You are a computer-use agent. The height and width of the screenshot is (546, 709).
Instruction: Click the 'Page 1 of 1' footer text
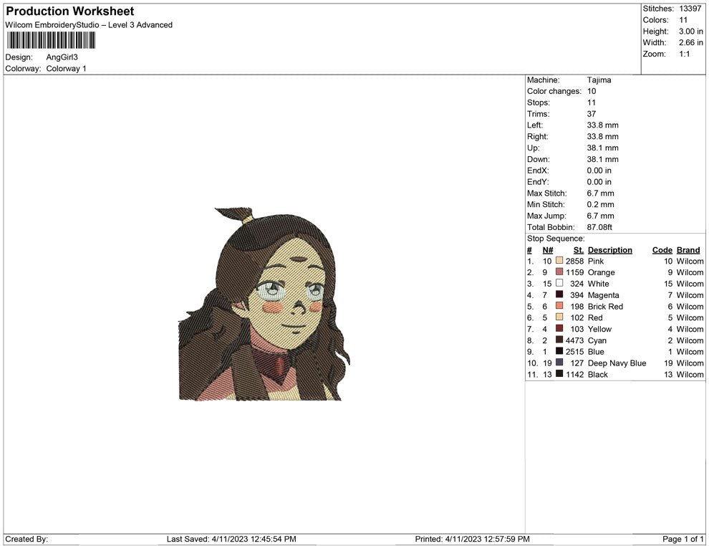(683, 539)
